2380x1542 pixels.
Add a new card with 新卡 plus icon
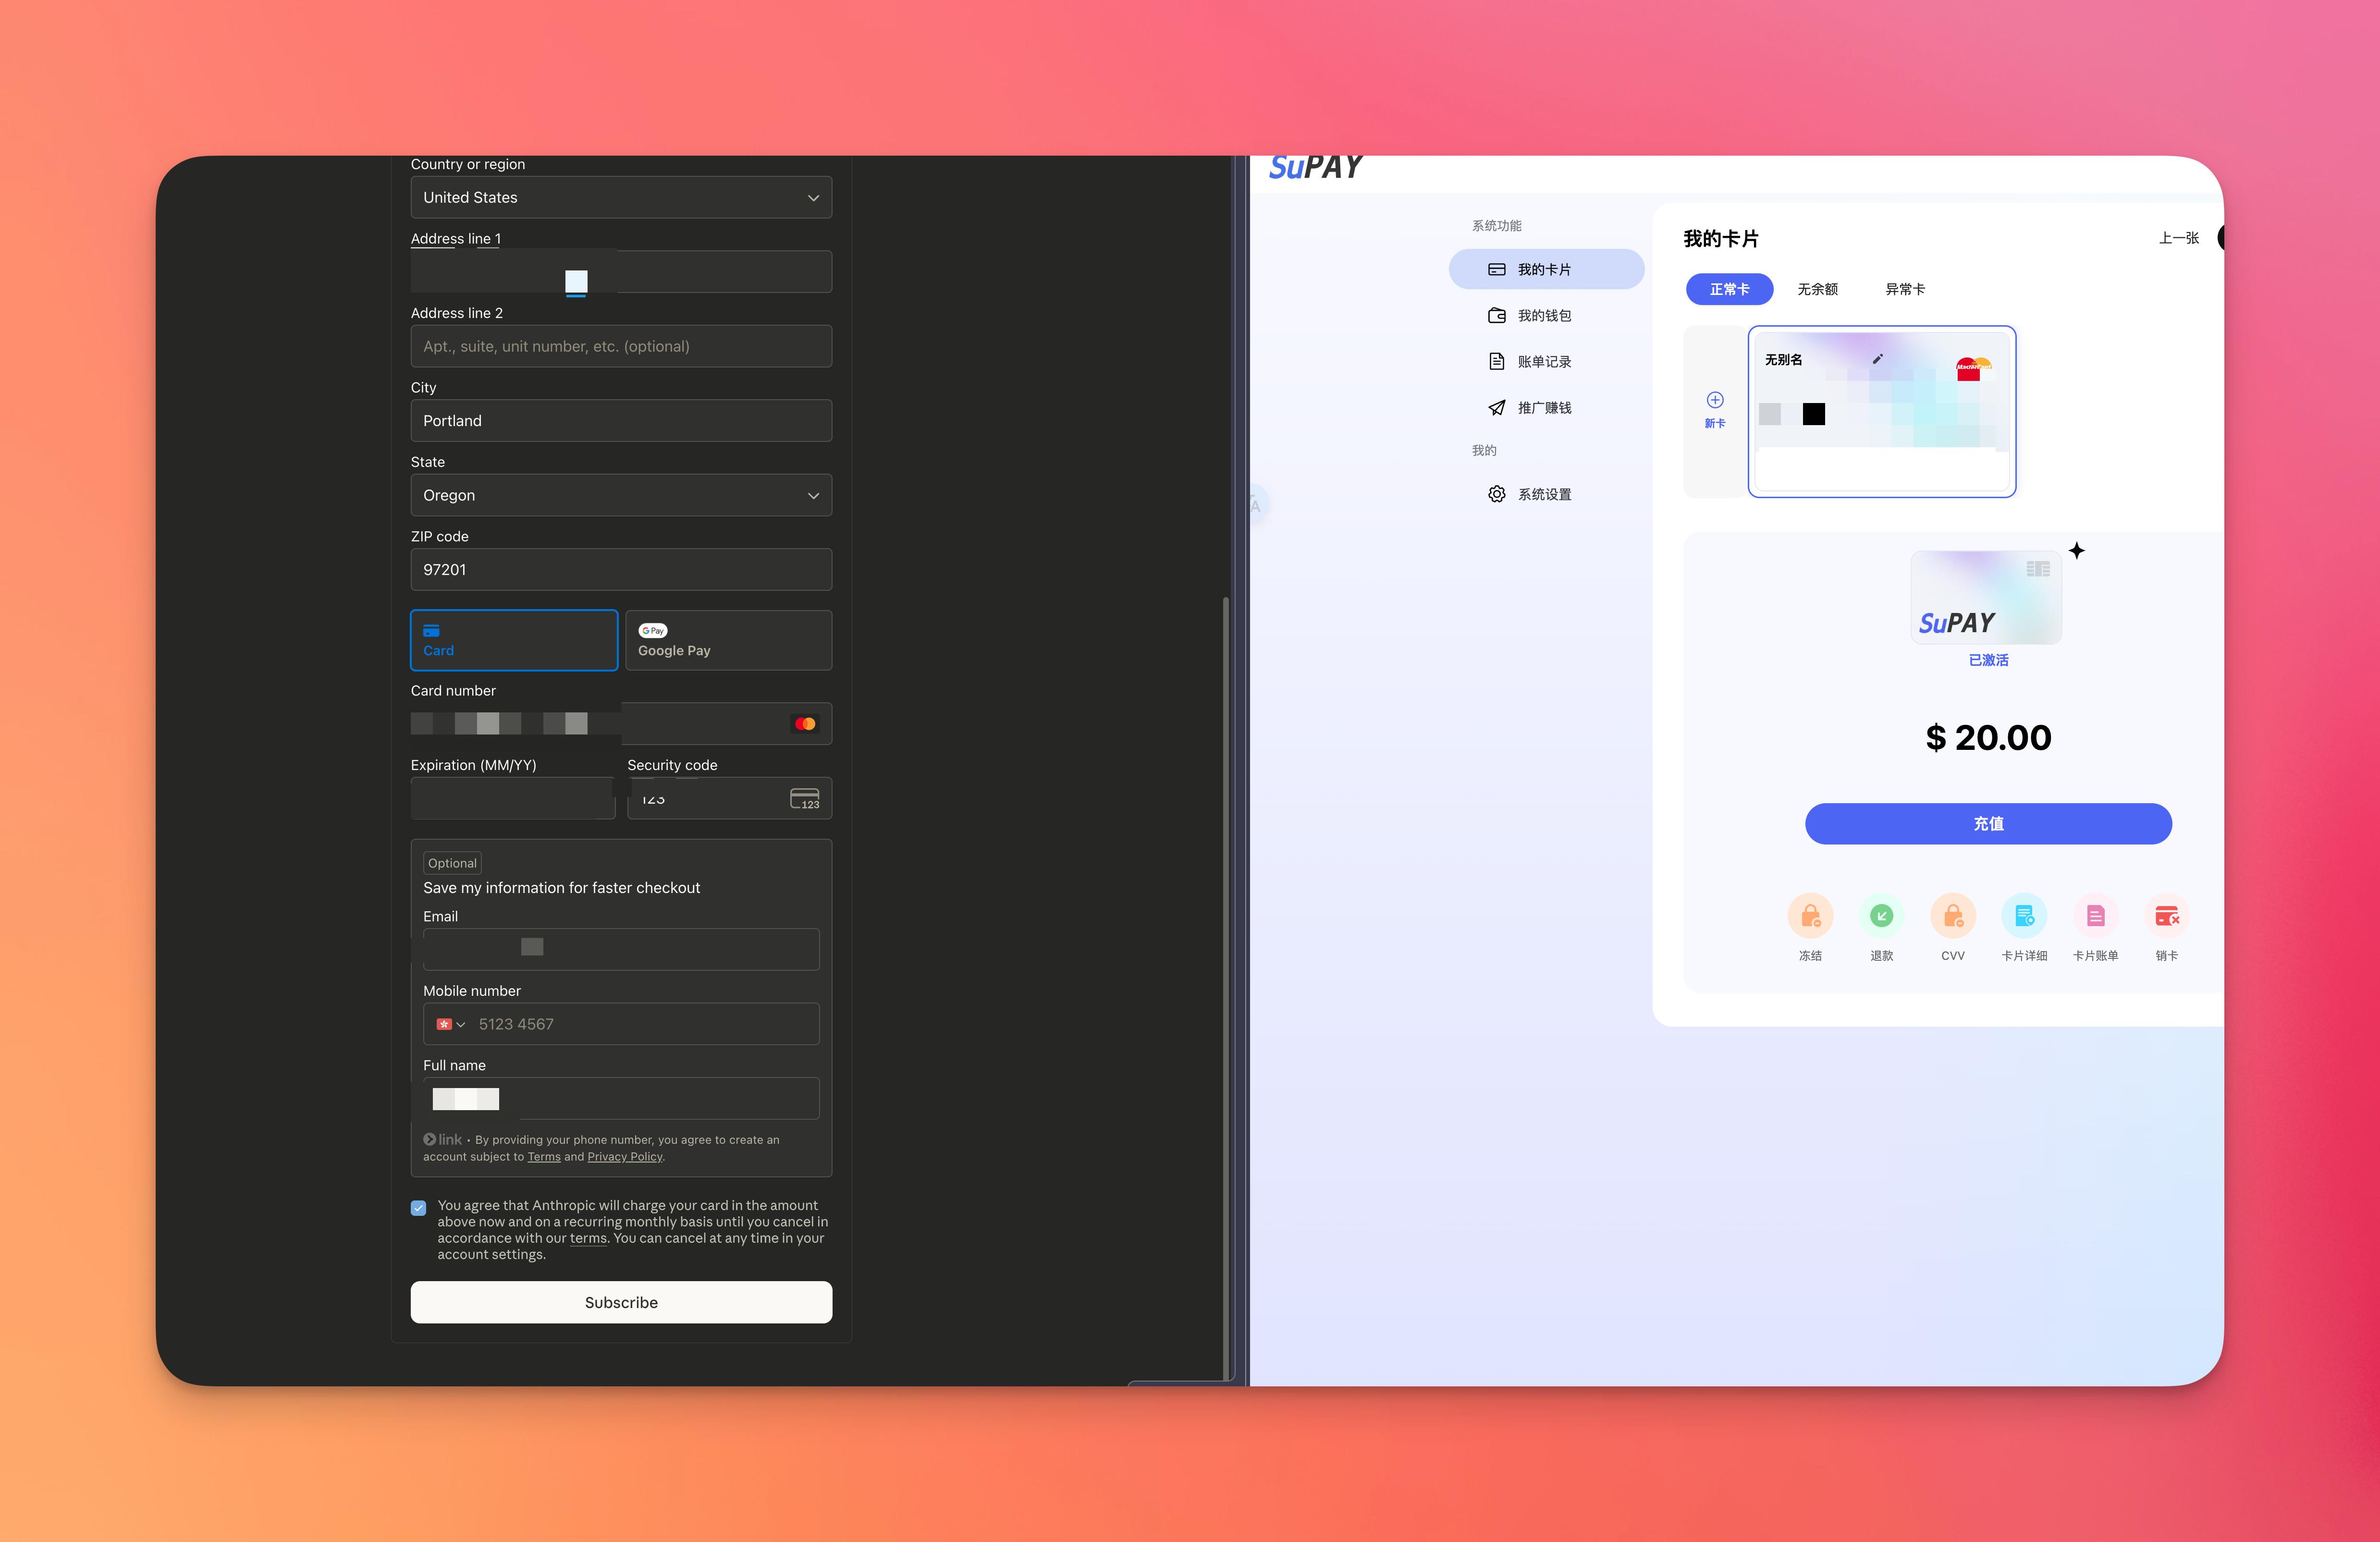click(x=1714, y=401)
